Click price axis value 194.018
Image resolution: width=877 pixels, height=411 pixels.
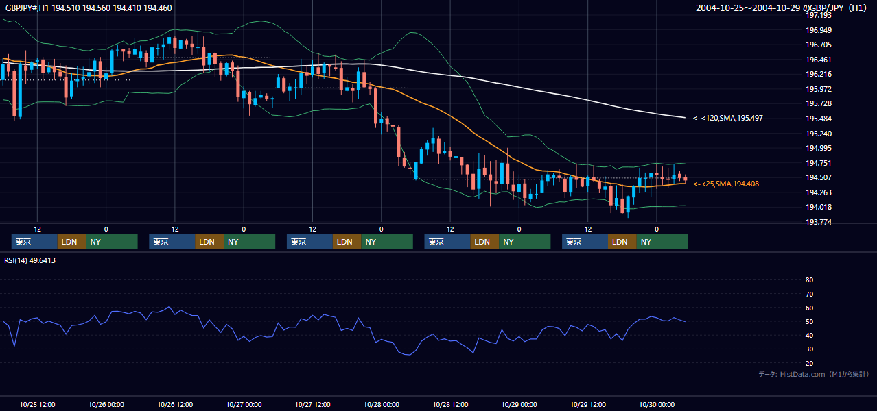pyautogui.click(x=819, y=207)
